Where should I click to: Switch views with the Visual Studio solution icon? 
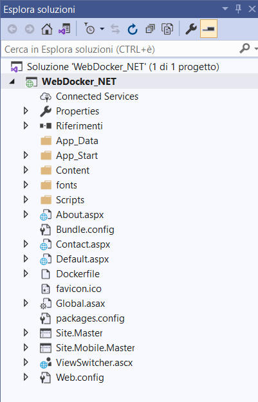tap(64, 29)
